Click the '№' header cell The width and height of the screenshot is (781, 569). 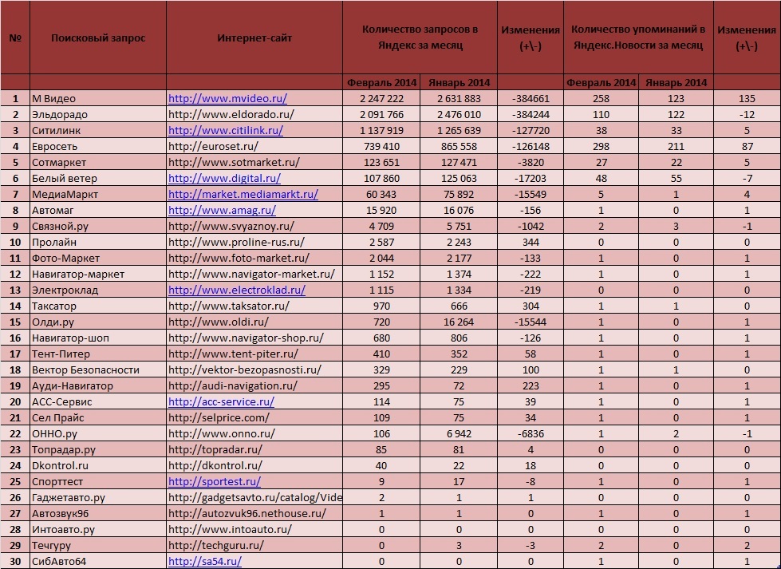click(15, 38)
